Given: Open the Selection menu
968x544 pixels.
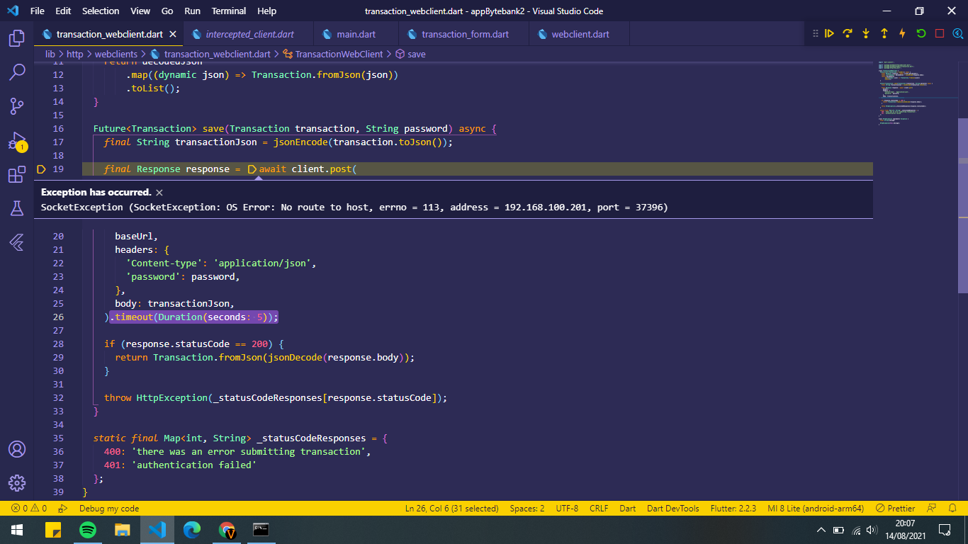Looking at the screenshot, I should point(101,11).
